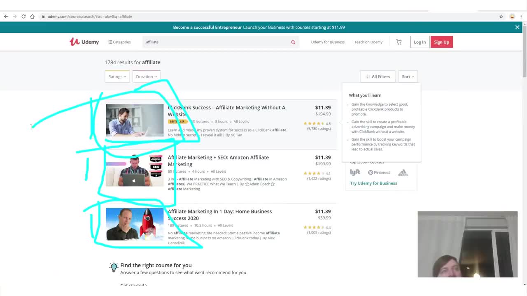Click the Adidas logo
This screenshot has height=296, width=527.
click(x=403, y=173)
